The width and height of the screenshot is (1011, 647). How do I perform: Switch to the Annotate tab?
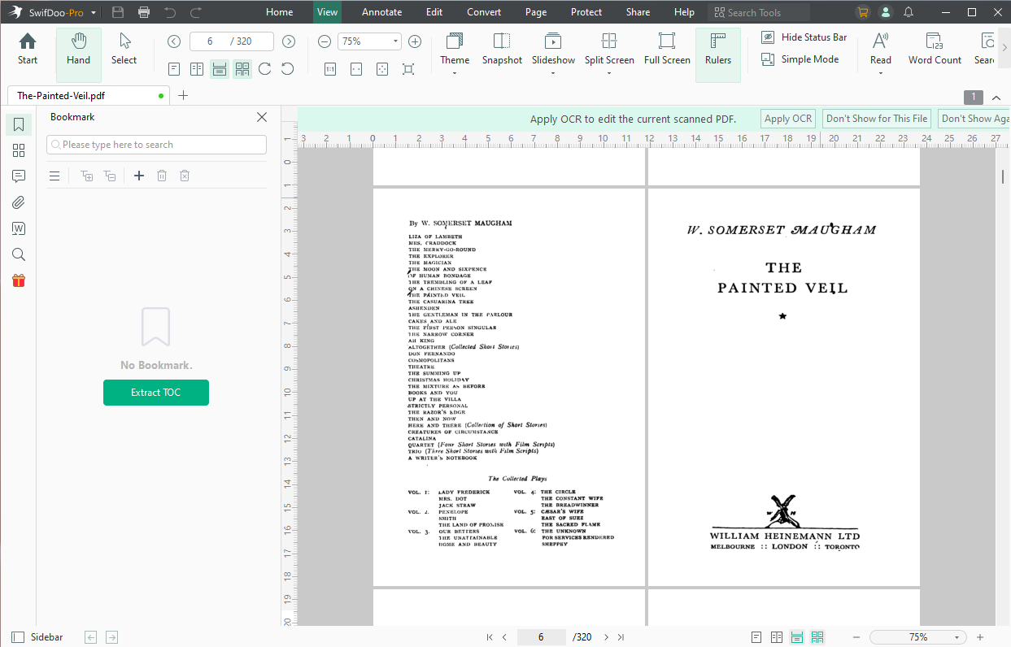pos(382,12)
